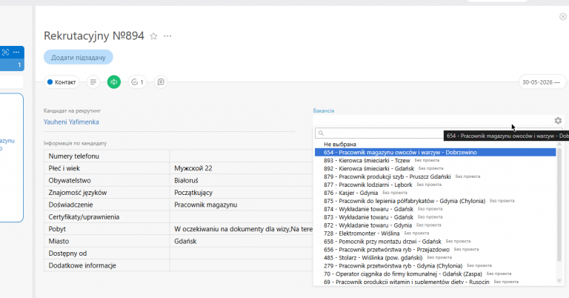
Task: Select 279 - Pracownik przetwórstwa ryb - Gdynia
Action: tap(436, 265)
